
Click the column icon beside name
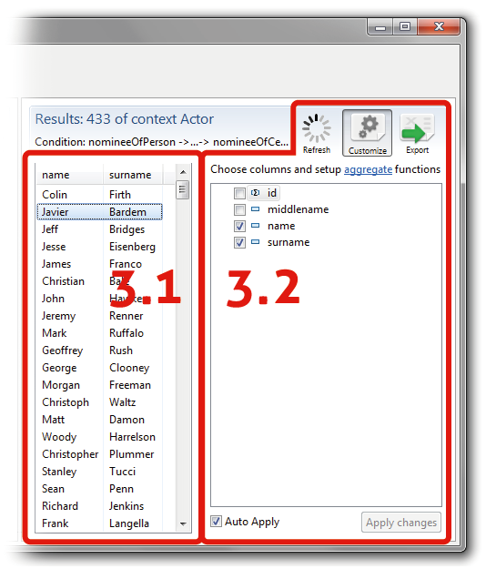coord(256,226)
